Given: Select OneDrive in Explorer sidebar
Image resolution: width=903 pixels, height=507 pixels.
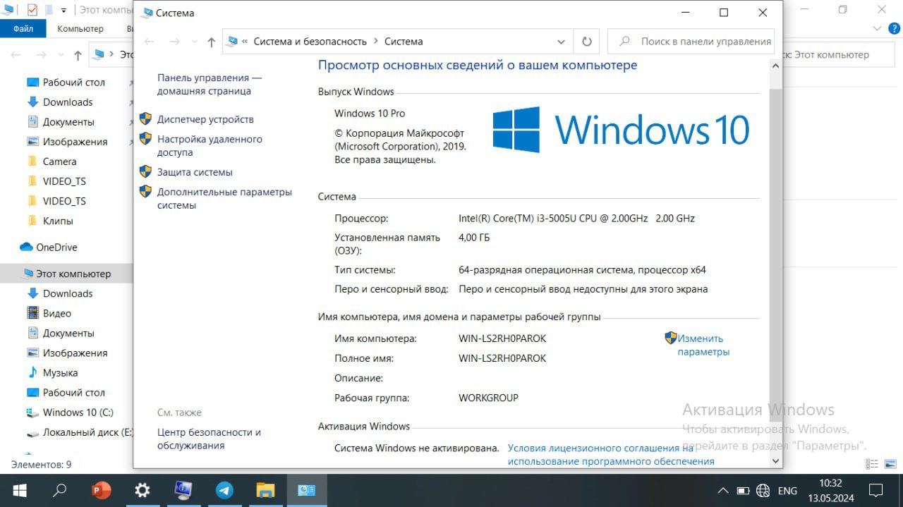Looking at the screenshot, I should [x=56, y=248].
